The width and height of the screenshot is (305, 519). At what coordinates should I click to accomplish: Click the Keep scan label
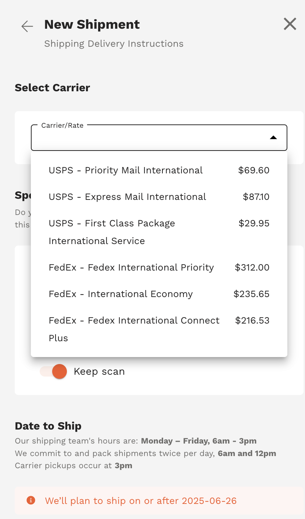(99, 372)
